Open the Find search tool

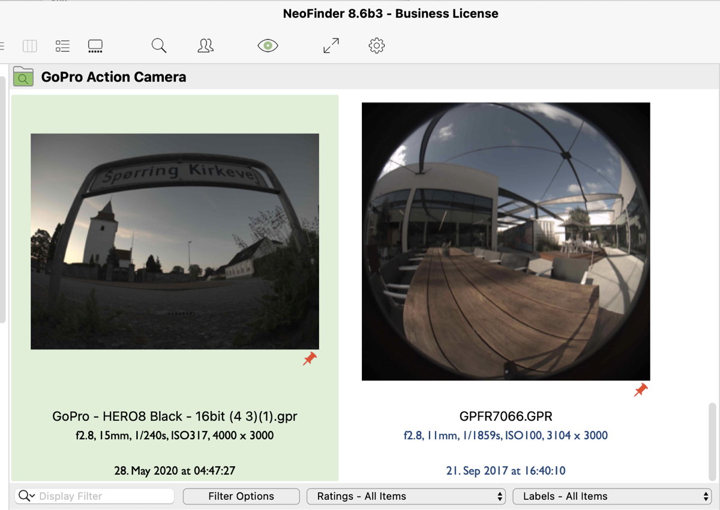pyautogui.click(x=158, y=45)
